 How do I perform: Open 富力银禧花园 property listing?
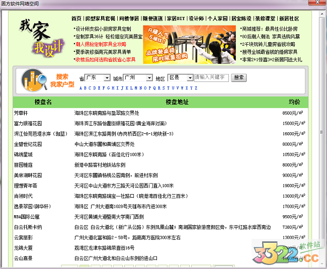point(28,123)
